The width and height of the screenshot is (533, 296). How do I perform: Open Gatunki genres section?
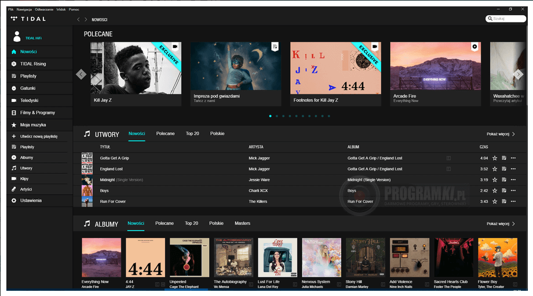coord(28,89)
